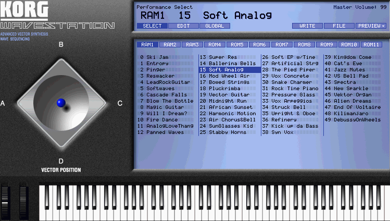Select the ROM10 bank tab
The height and width of the screenshot is (221, 390).
tap(349, 44)
